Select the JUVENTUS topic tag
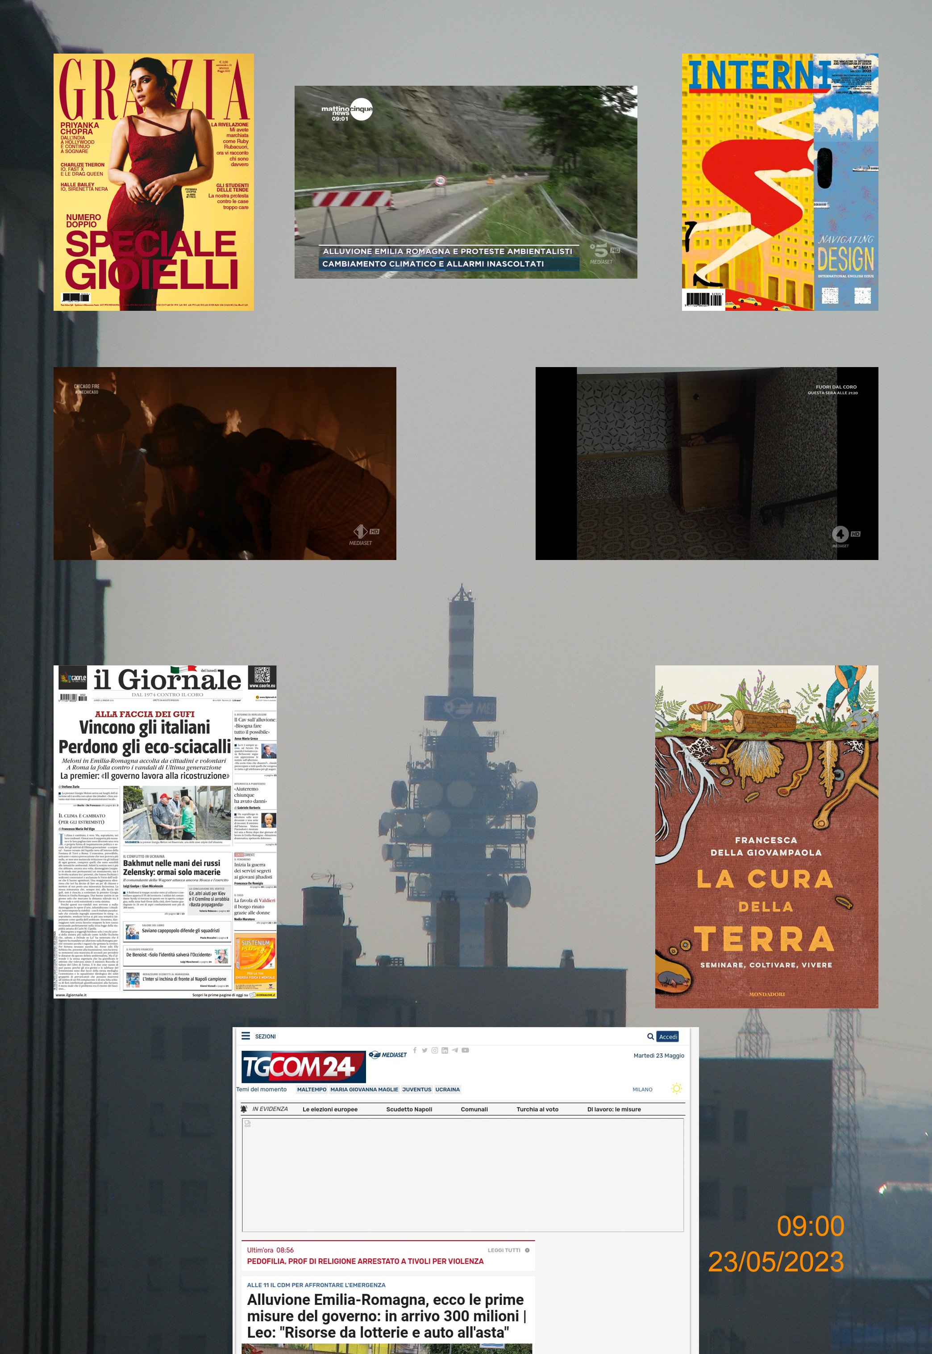The height and width of the screenshot is (1354, 932). click(416, 1089)
